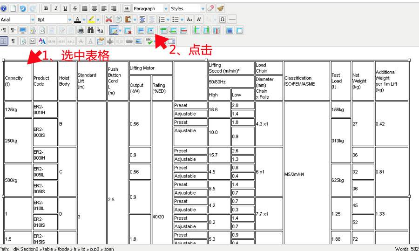Open the 8pt font size dropdown
419x251 pixels.
(x=69, y=20)
